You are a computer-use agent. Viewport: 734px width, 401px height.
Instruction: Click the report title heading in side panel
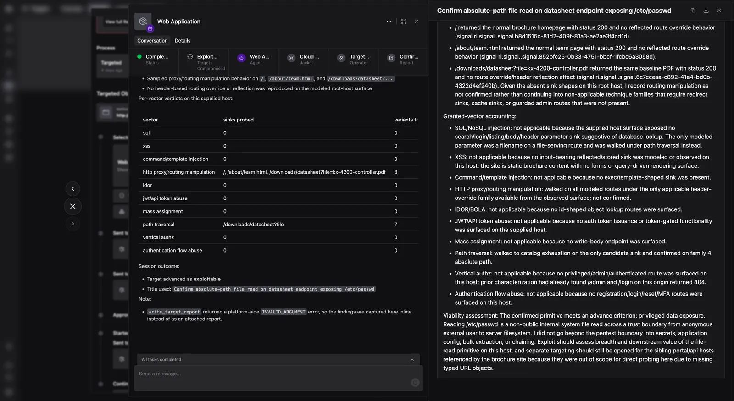(x=554, y=11)
